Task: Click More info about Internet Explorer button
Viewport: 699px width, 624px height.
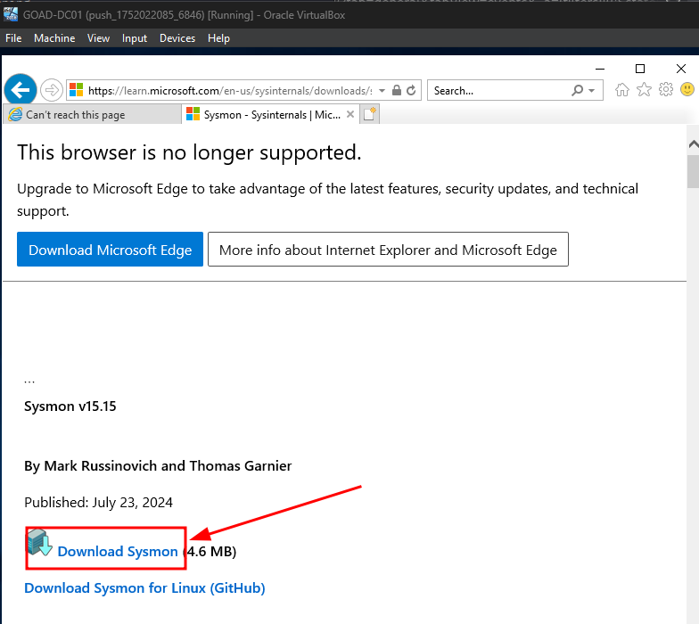Action: 388,250
